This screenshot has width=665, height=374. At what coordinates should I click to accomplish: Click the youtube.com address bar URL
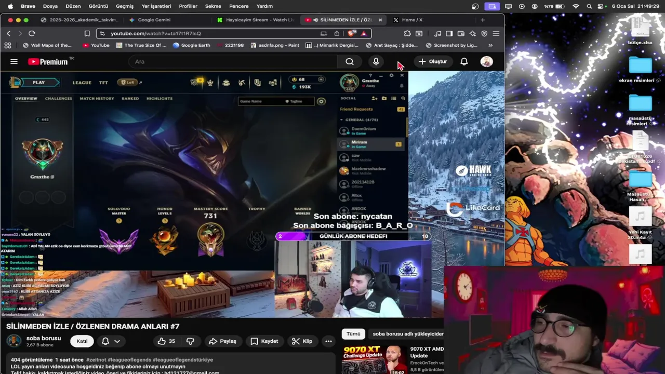156,33
